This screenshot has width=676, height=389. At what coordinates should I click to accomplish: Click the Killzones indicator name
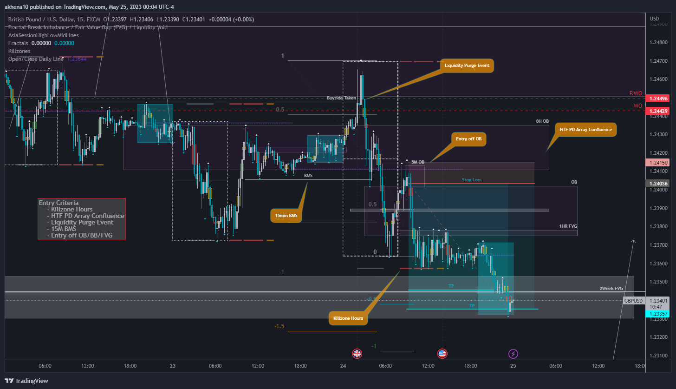tap(19, 51)
